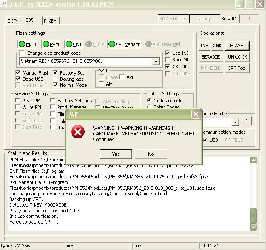Screen dimensions: 266x250
Task: Check the SKIP AFP checkbox
Action: point(101,84)
